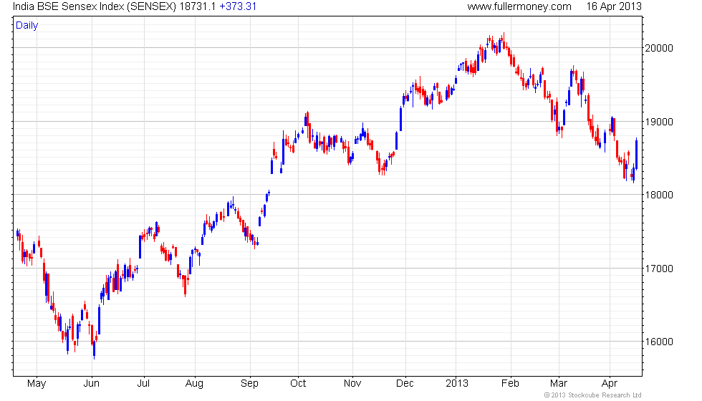Click the Aug month axis label
The image size is (702, 401).
(x=194, y=384)
